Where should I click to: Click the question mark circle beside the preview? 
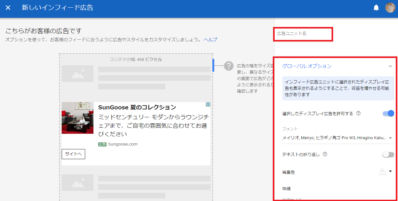(x=228, y=66)
